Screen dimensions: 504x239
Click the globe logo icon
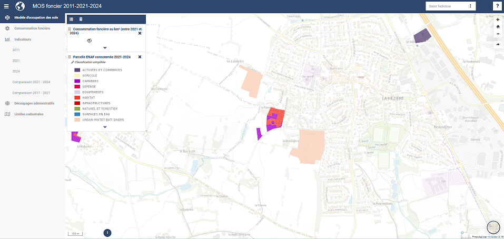point(21,6)
